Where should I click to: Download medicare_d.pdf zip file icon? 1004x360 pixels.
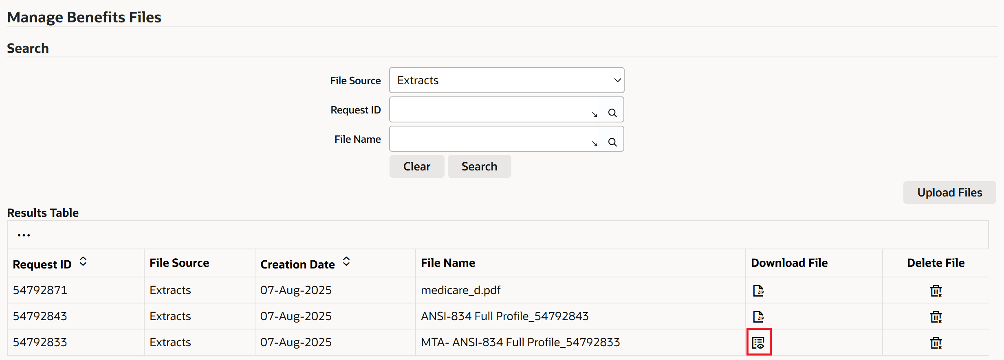pos(758,290)
